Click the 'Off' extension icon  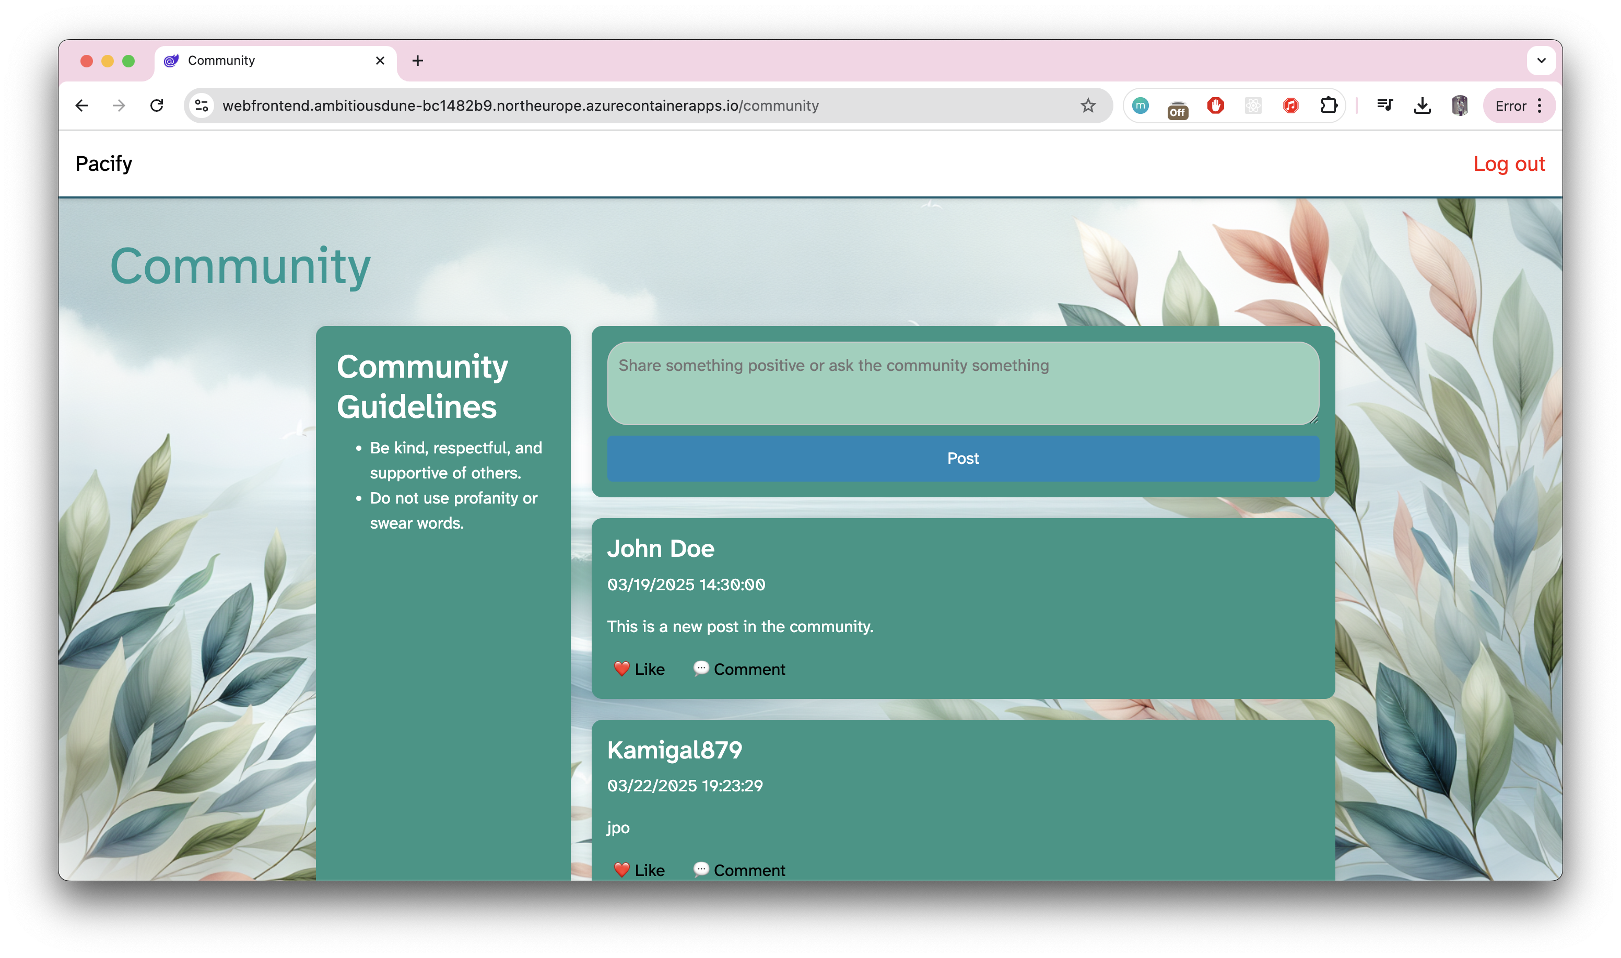point(1177,109)
